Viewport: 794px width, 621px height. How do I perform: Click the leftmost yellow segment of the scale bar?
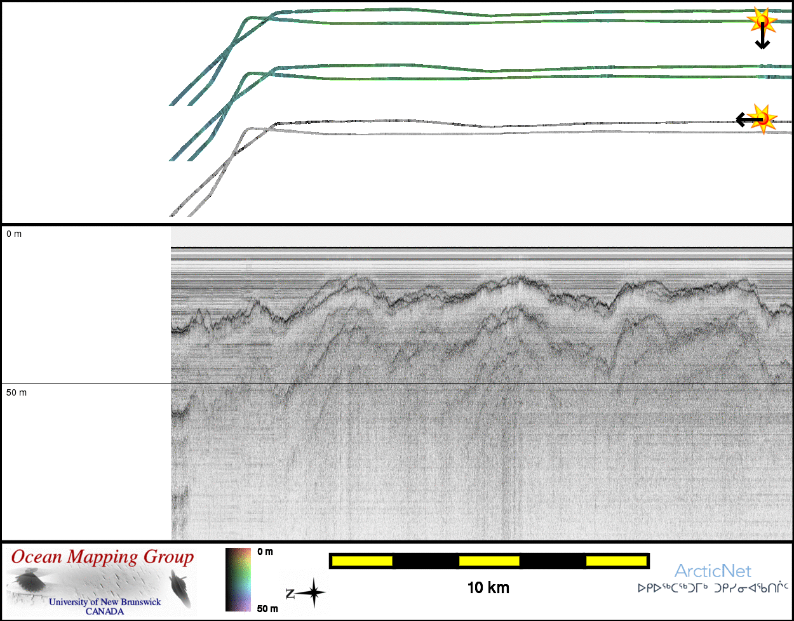(x=362, y=561)
